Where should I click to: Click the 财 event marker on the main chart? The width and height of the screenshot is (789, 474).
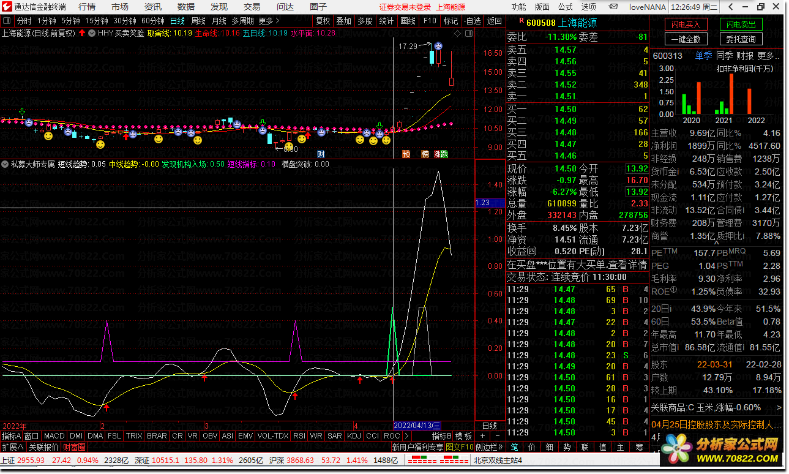[x=321, y=154]
